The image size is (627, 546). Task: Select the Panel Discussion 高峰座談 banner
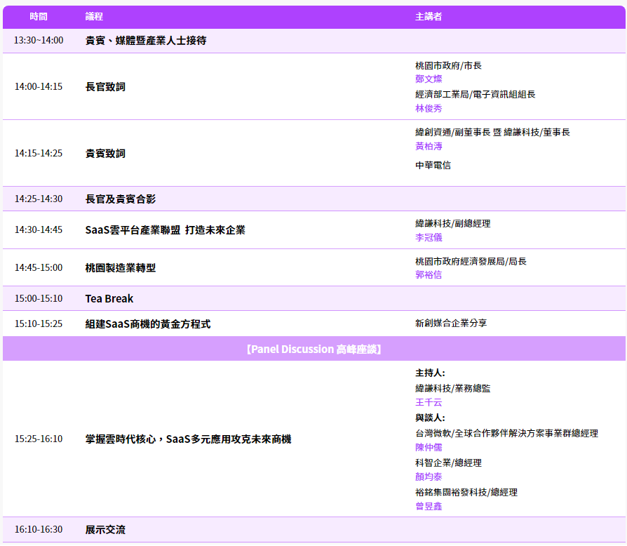pyautogui.click(x=314, y=349)
